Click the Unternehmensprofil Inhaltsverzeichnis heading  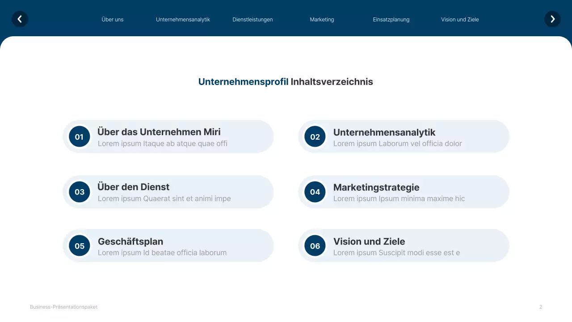(x=286, y=82)
